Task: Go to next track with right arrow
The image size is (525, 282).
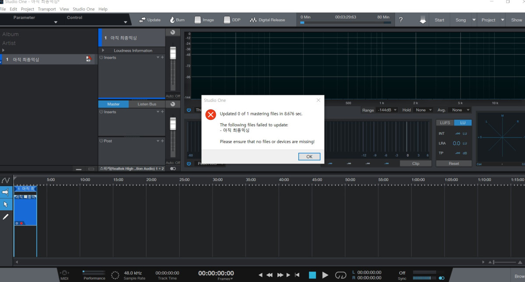Action: (x=288, y=275)
